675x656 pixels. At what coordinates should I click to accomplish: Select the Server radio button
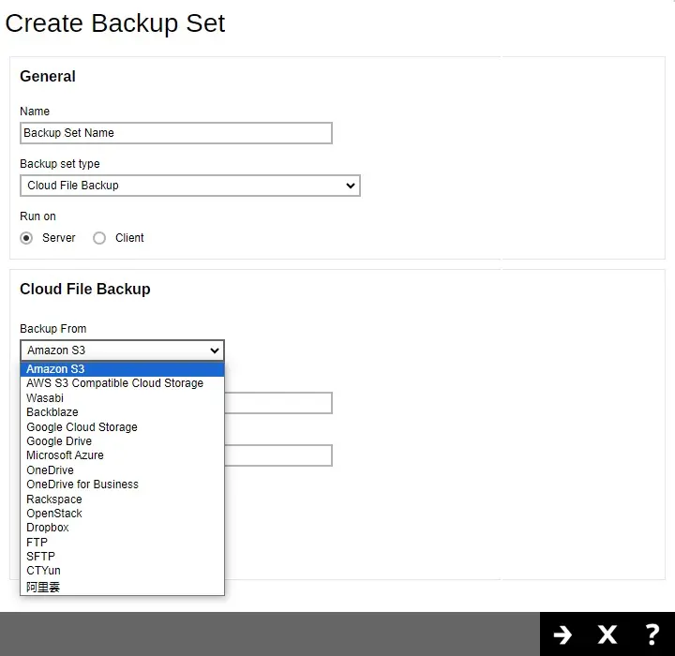click(x=26, y=238)
